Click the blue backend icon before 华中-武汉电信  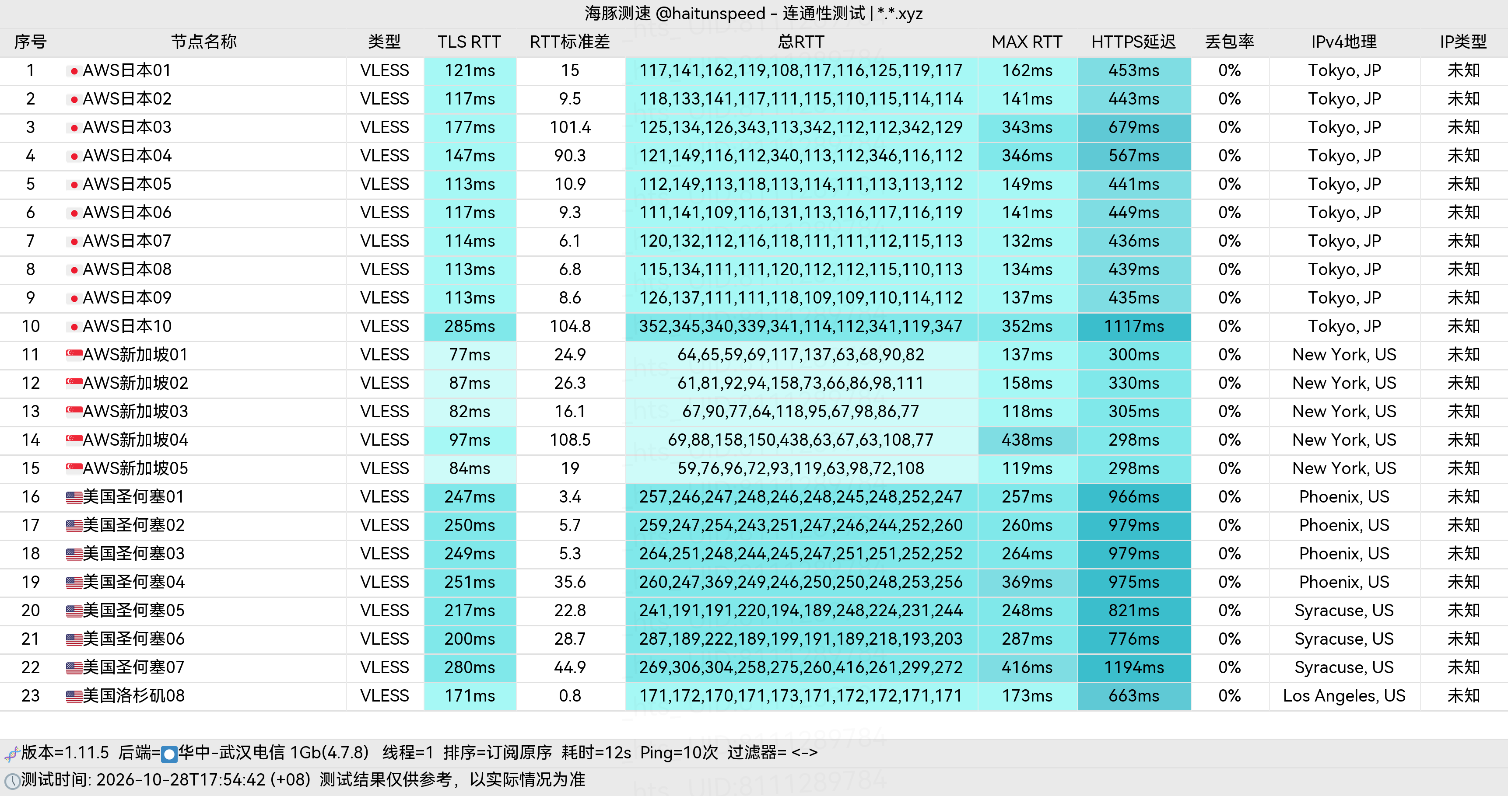tap(169, 754)
